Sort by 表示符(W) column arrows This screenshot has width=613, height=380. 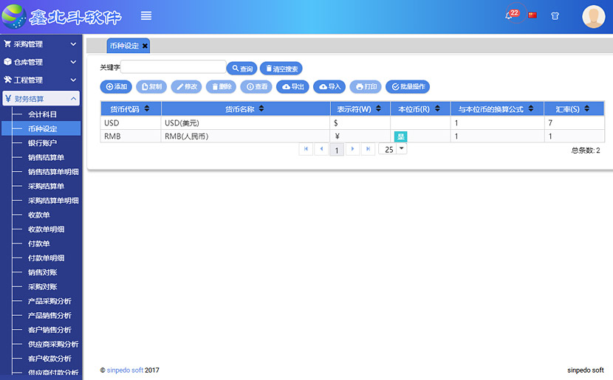point(378,108)
